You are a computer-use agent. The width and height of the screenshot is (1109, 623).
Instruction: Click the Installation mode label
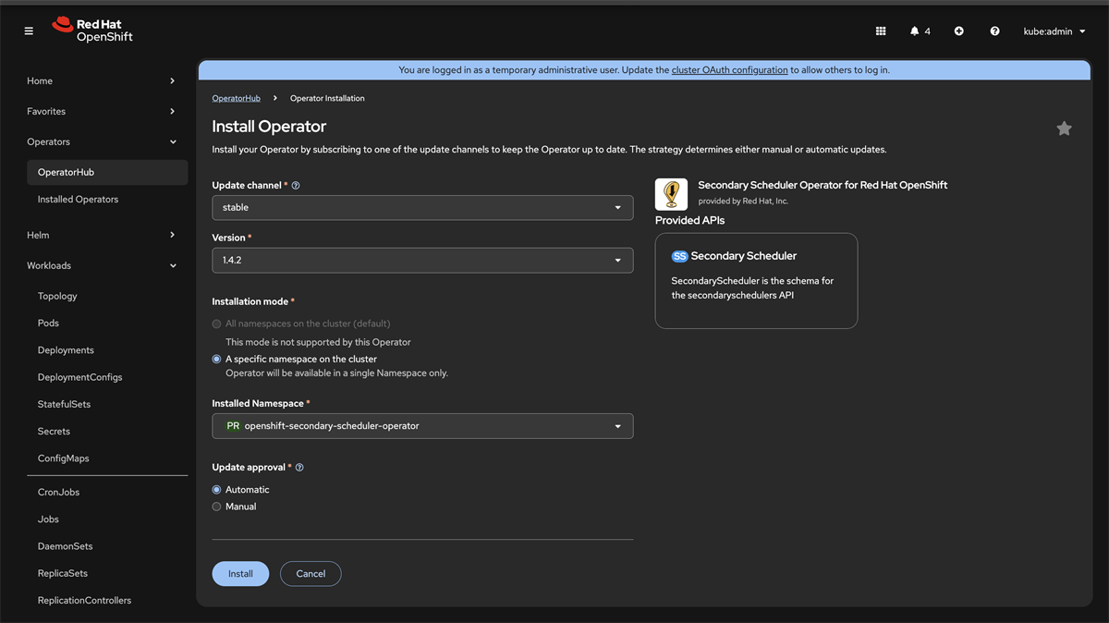(x=250, y=302)
